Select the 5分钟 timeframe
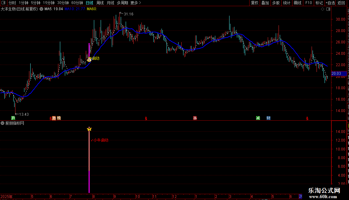The image size is (349, 200). (36, 3)
